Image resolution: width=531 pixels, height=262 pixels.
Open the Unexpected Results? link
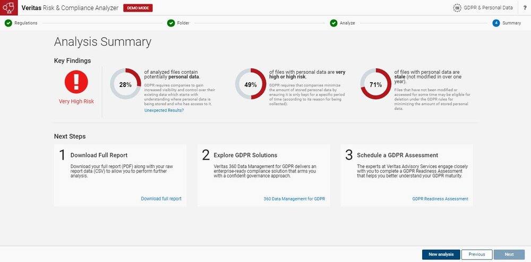pos(164,110)
